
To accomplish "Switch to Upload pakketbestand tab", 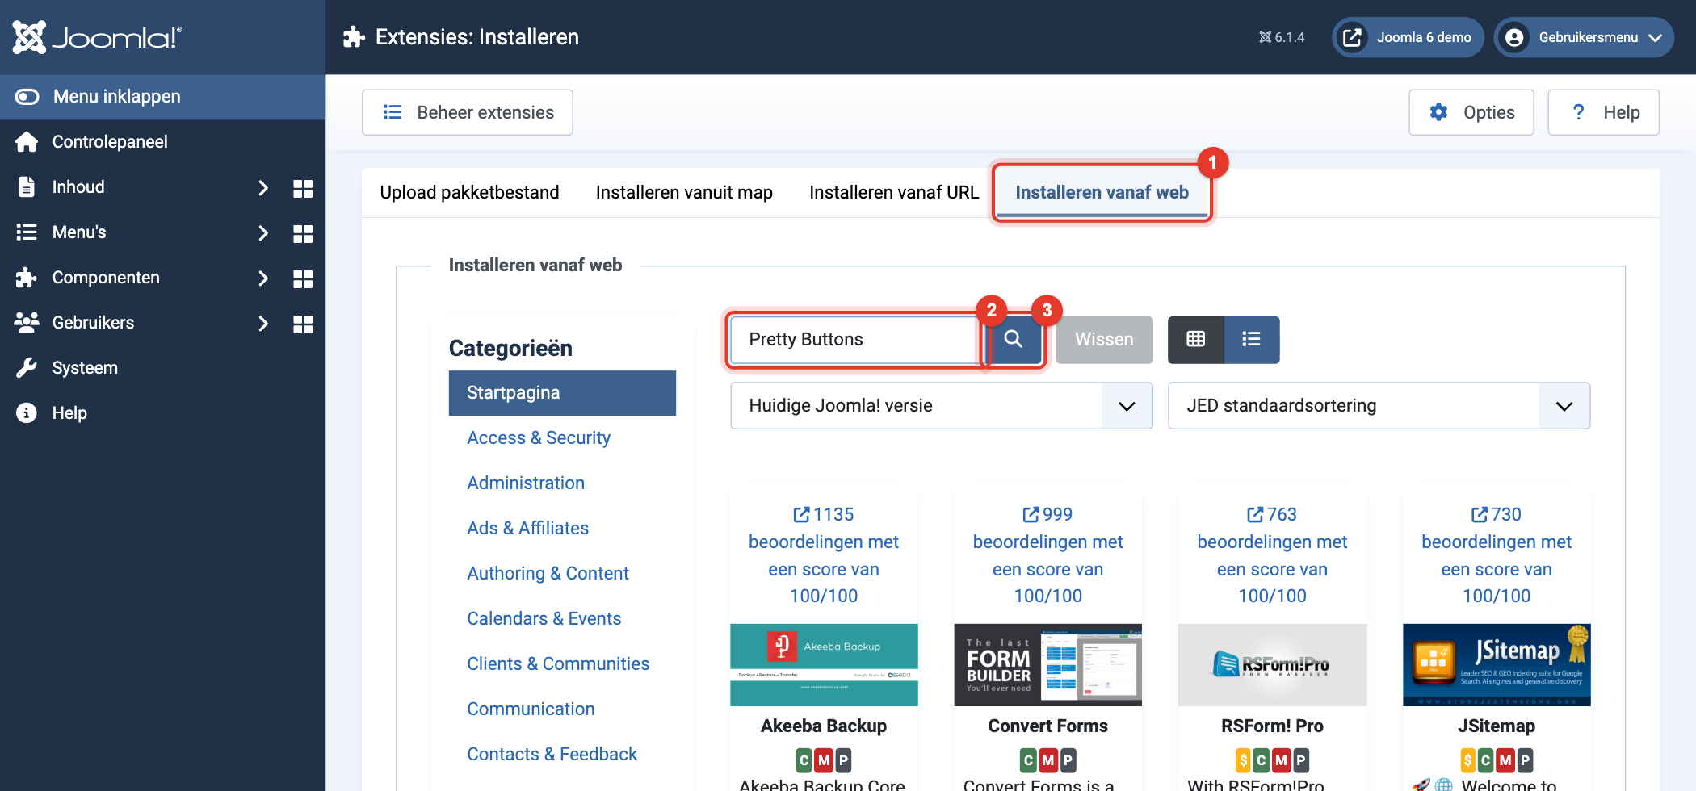I will [469, 192].
